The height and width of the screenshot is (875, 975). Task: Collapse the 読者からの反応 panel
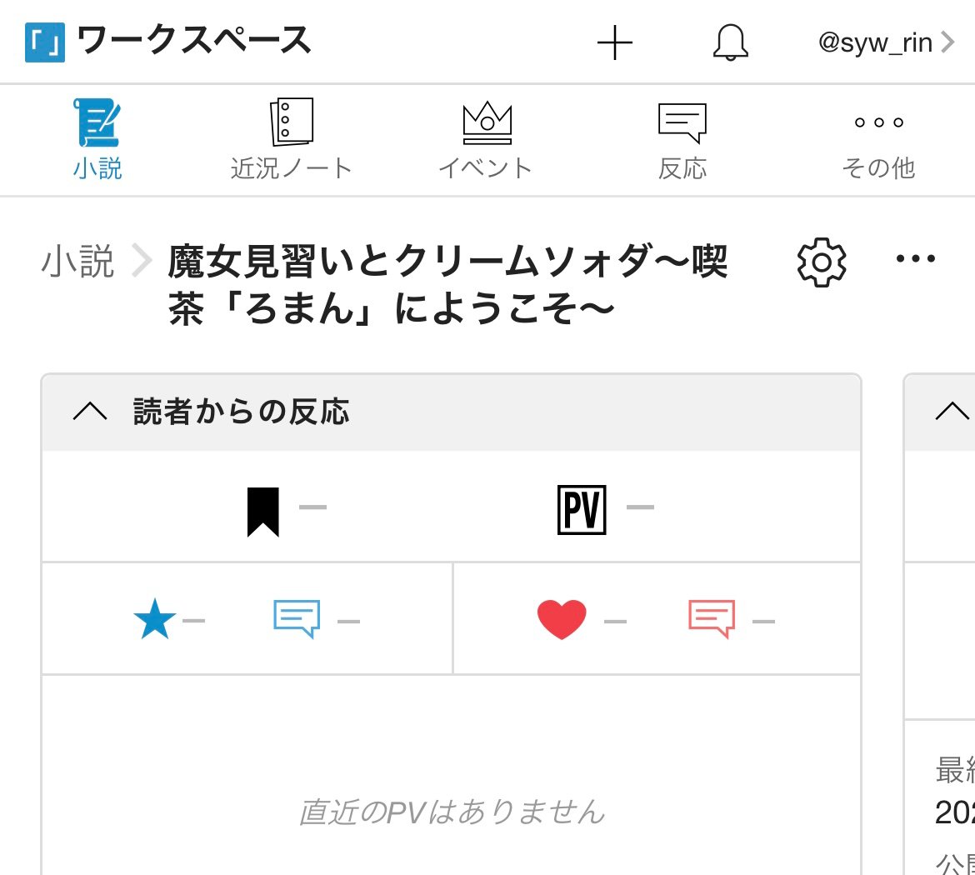tap(90, 412)
